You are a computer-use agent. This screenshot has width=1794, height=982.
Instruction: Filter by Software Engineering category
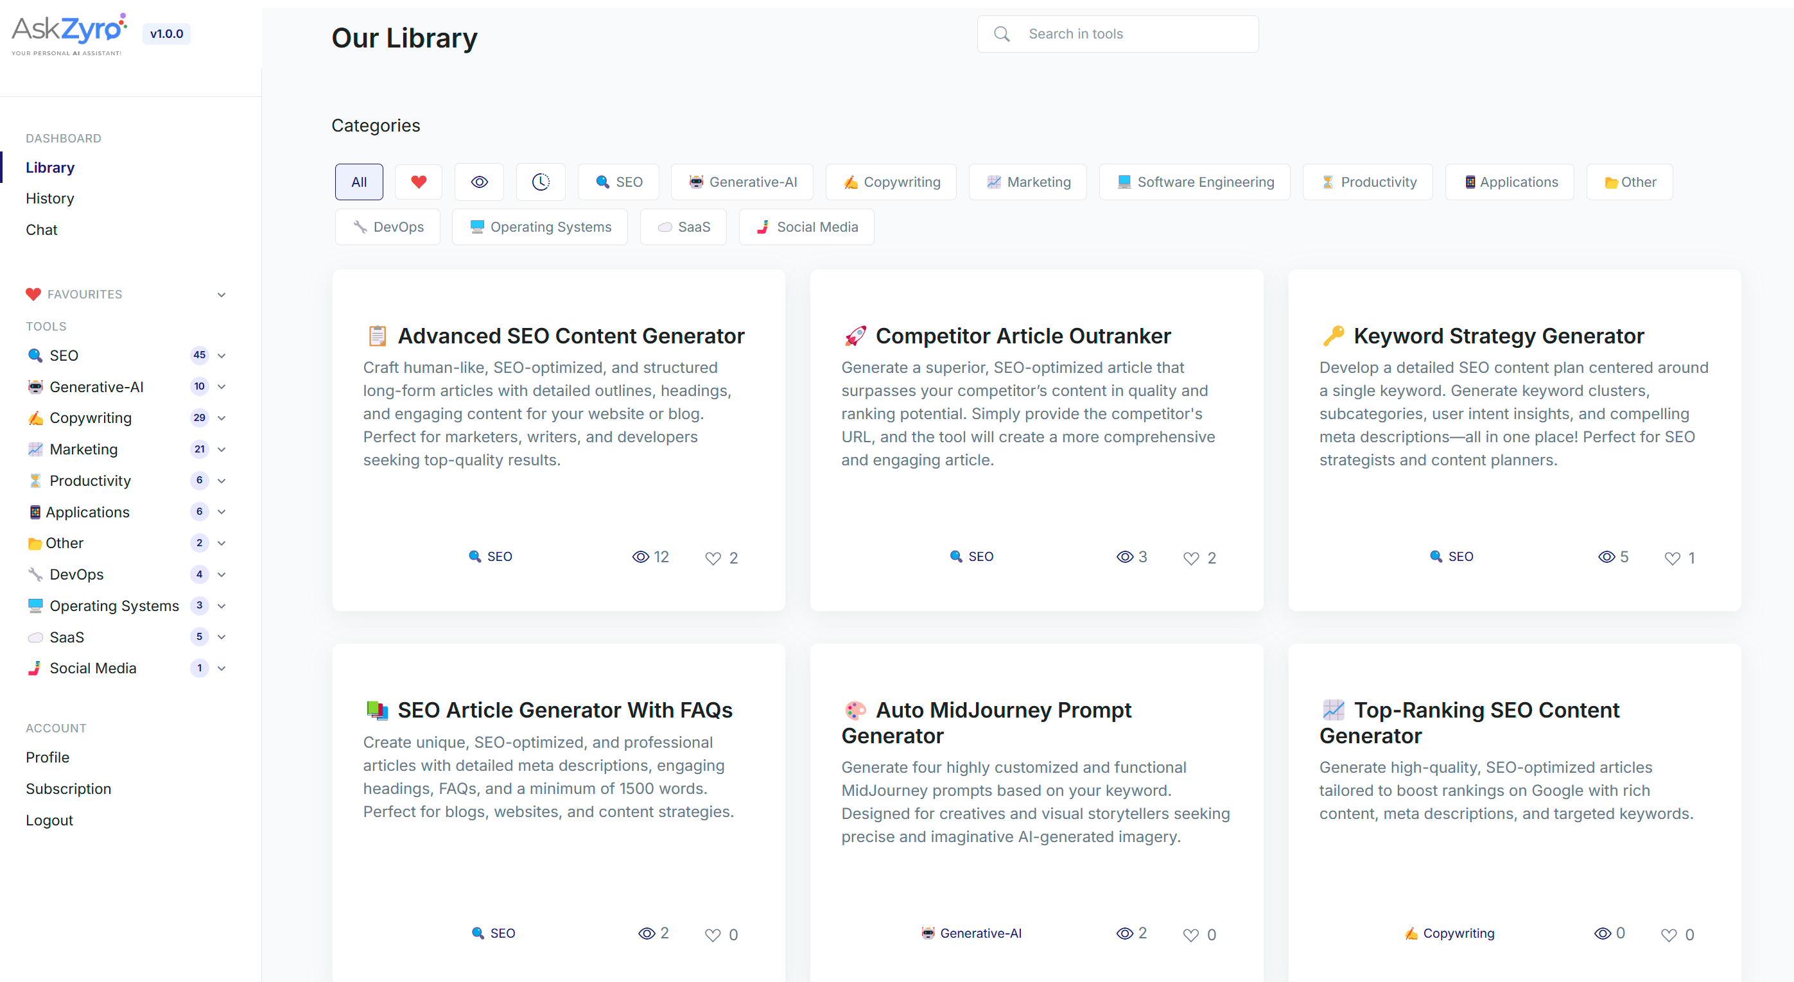point(1194,182)
